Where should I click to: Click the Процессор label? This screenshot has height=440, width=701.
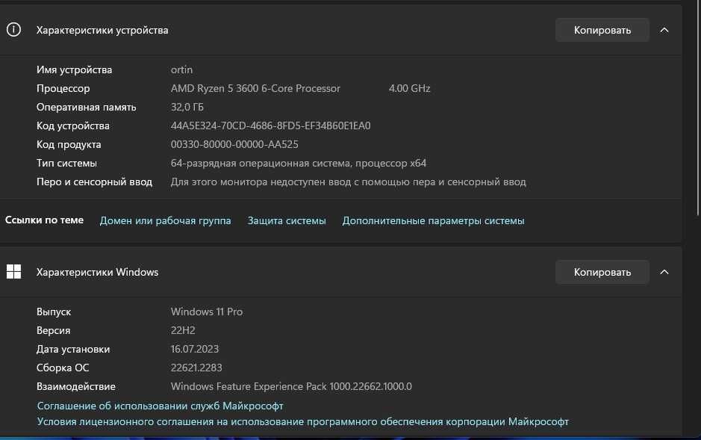pos(63,89)
